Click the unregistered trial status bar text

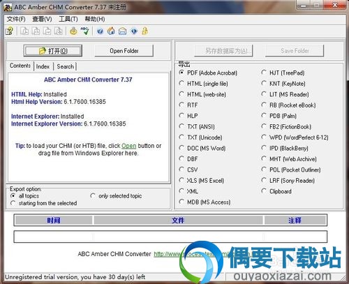pos(75,277)
